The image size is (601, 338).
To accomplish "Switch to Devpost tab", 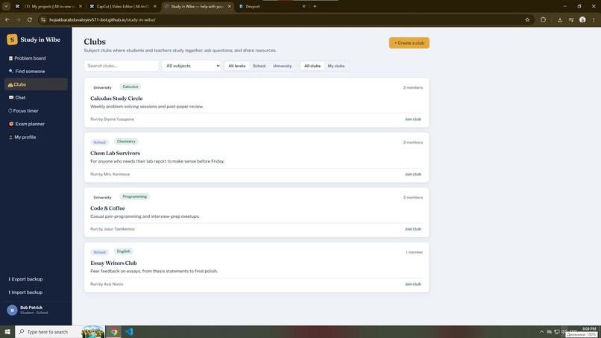I will [271, 7].
